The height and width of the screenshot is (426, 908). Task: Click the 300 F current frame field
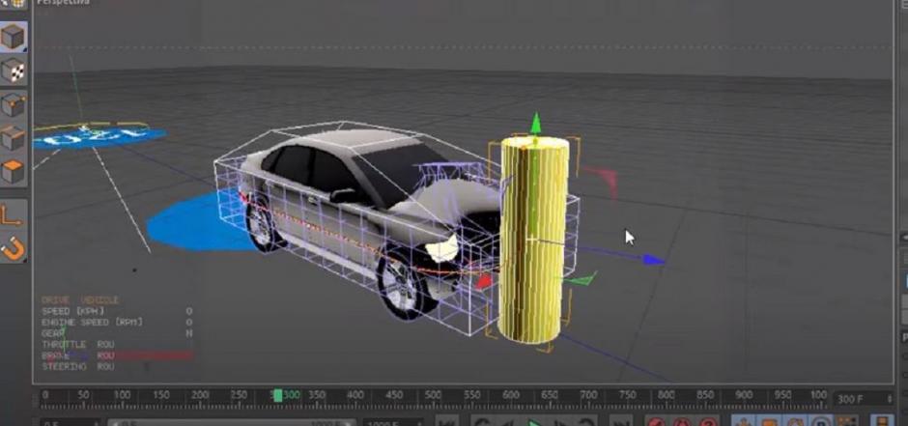tap(863, 399)
